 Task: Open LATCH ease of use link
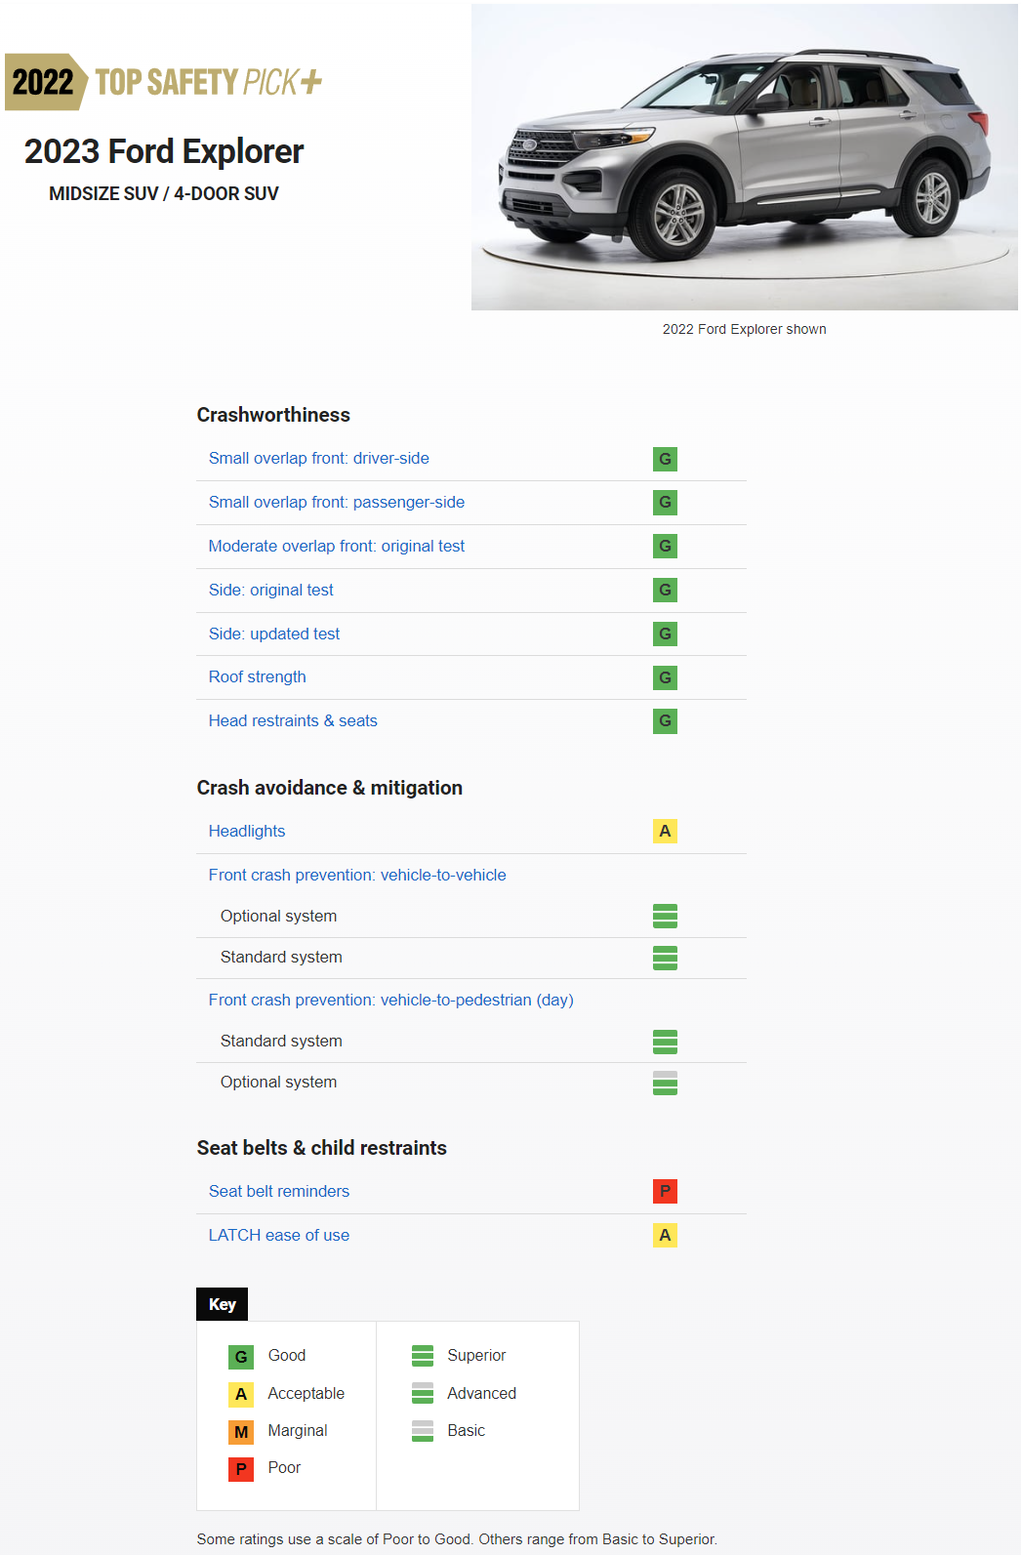[279, 1236]
